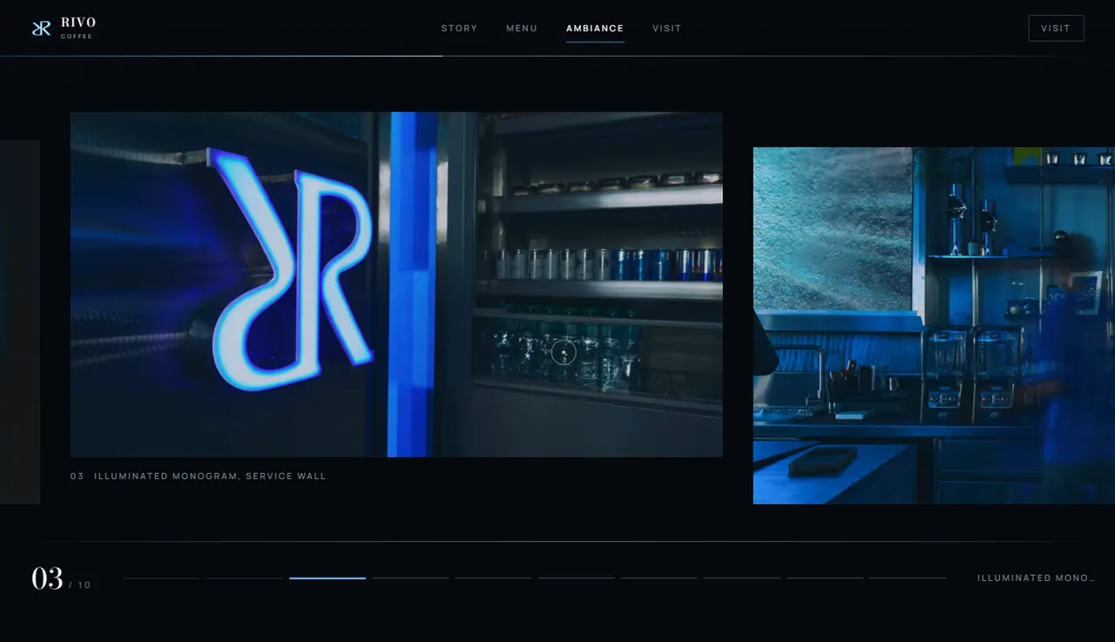Open the Story section in navigation
The height and width of the screenshot is (642, 1115).
pos(459,29)
